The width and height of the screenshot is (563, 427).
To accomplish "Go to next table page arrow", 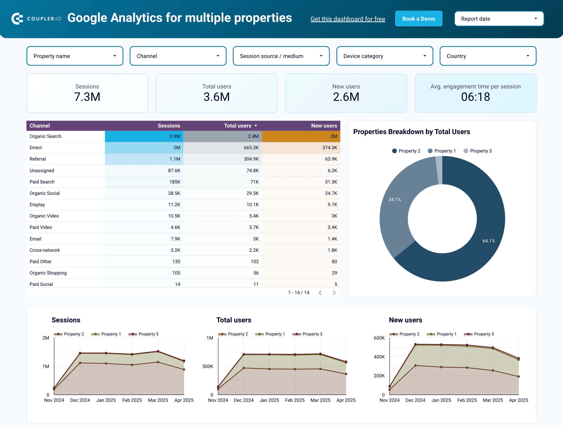I will pos(334,293).
